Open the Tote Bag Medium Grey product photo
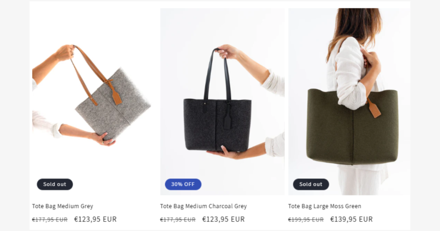The height and width of the screenshot is (231, 440). coord(94,101)
